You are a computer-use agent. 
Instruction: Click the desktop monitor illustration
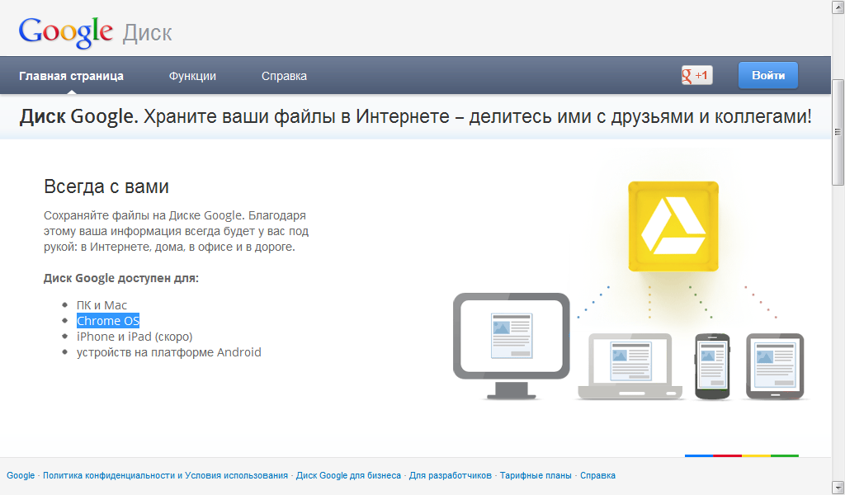coord(512,346)
